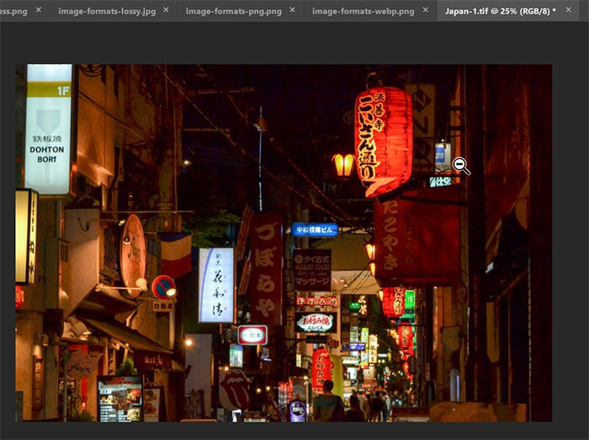Click the white DOHTON BORT sign in the photo
The image size is (589, 440).
pos(49,130)
